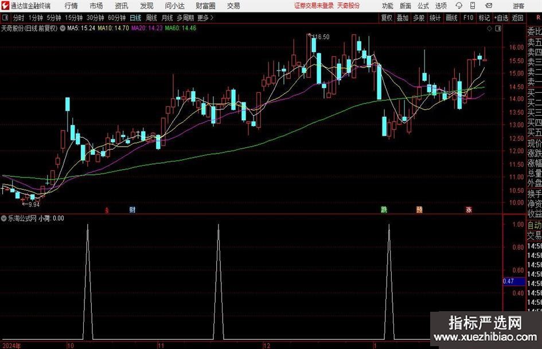Click the orange 预 event marker
The height and width of the screenshot is (349, 542).
pos(419,210)
